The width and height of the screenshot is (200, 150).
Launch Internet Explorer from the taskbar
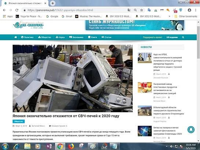coord(16,146)
